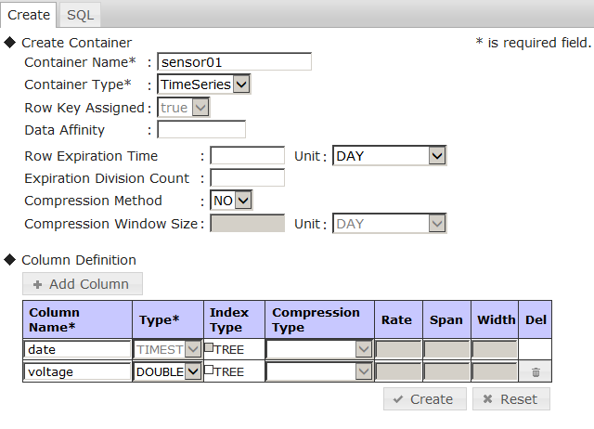Delete the voltage column via trash icon
This screenshot has height=429, width=594.
536,371
